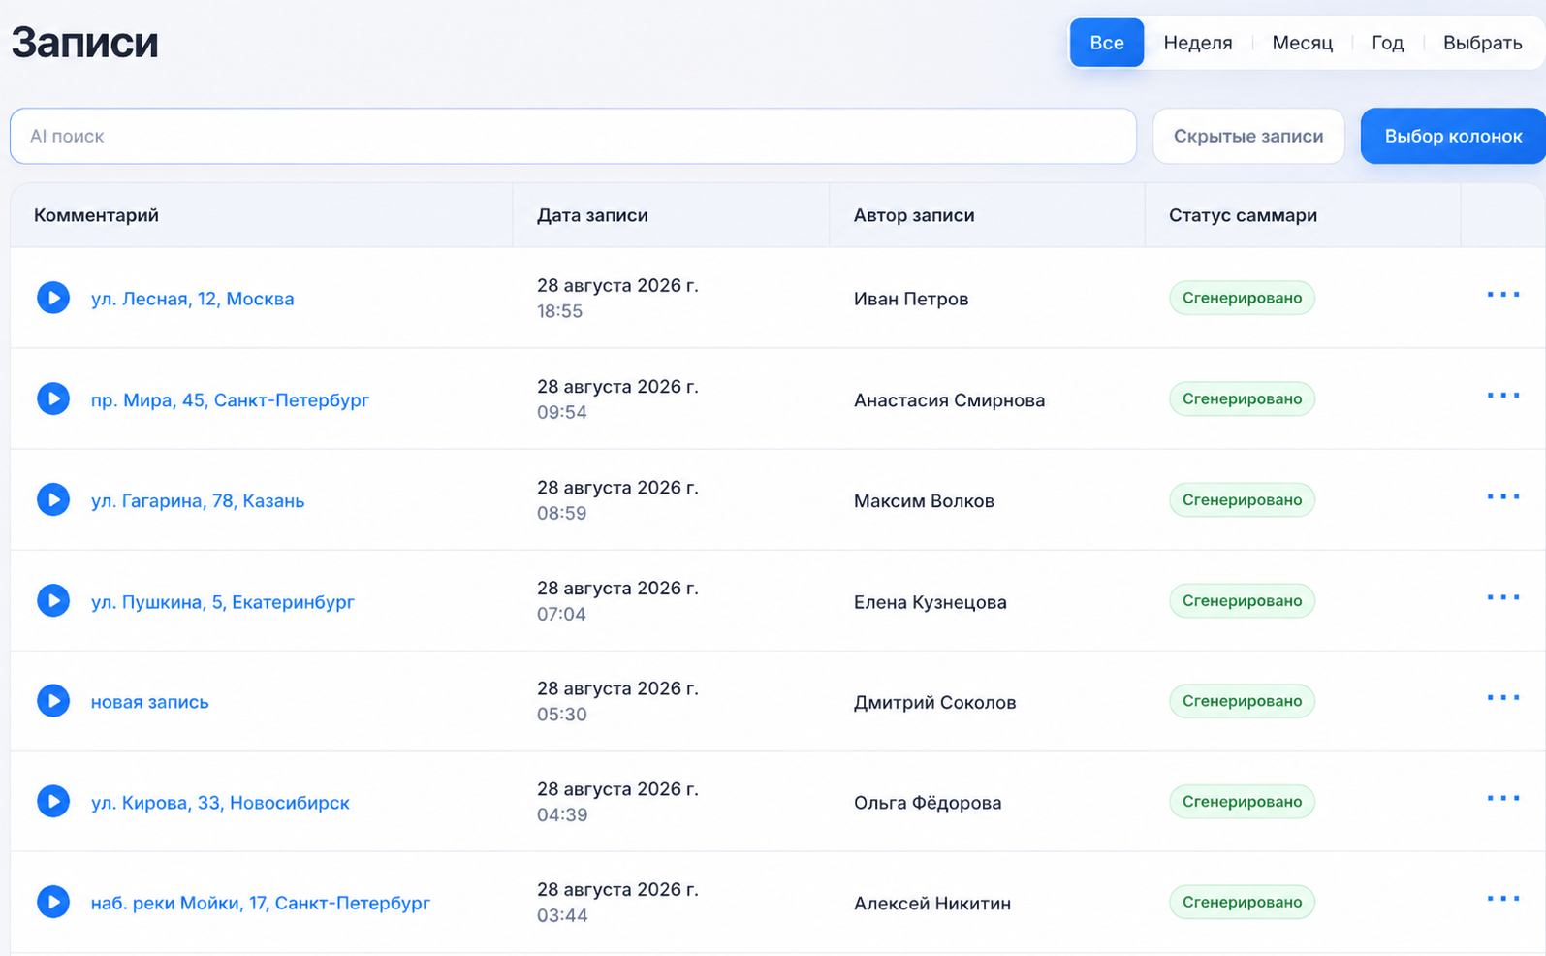Switch to the Год filter tab
The image size is (1546, 956).
[1388, 43]
